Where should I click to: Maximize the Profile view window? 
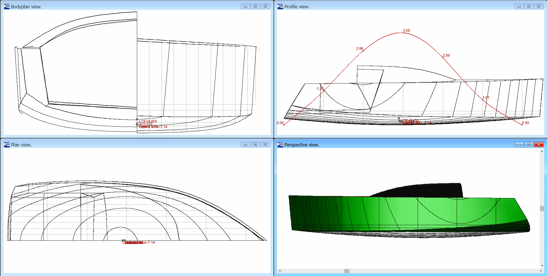pyautogui.click(x=529, y=6)
